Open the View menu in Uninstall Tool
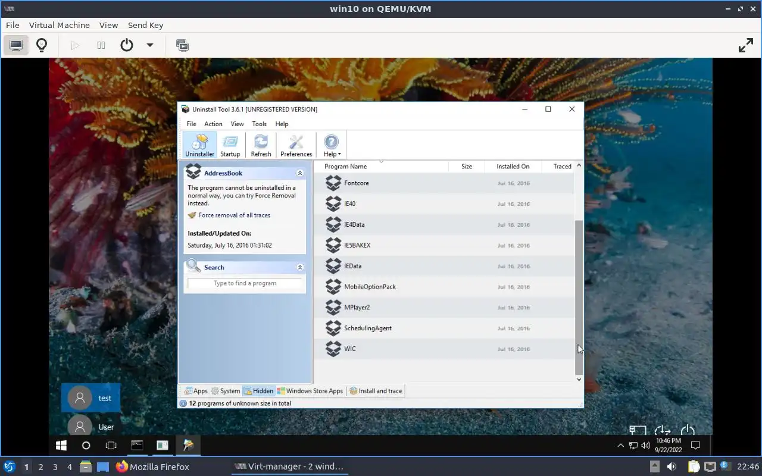Image resolution: width=762 pixels, height=476 pixels. [237, 124]
